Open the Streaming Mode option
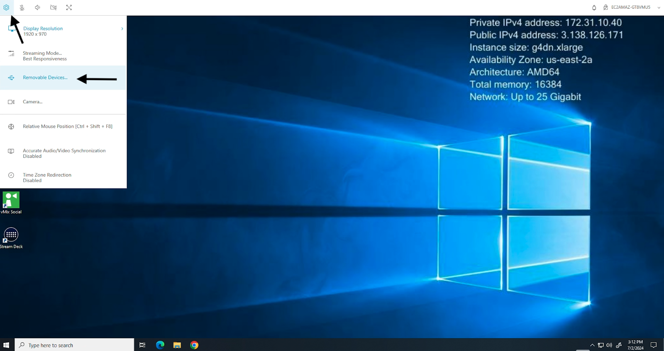The image size is (664, 351). [x=63, y=56]
